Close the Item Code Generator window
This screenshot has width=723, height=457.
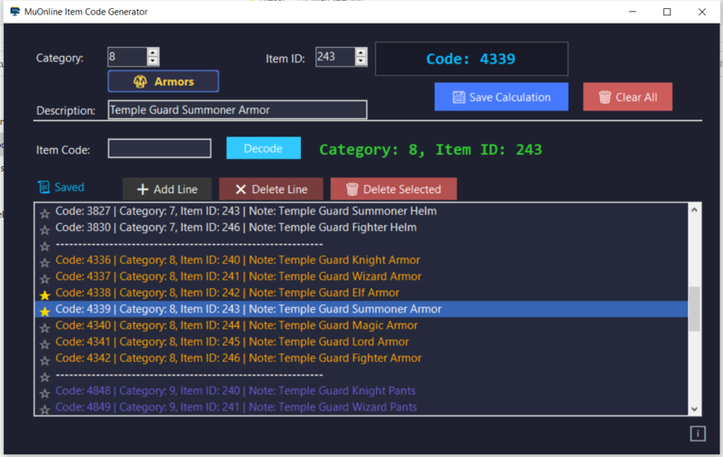pos(702,12)
